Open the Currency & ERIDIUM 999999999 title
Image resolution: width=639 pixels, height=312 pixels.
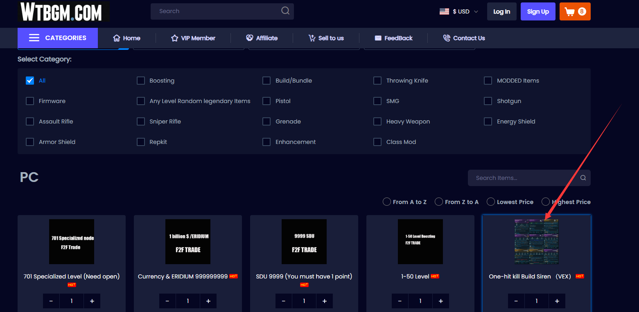[183, 276]
